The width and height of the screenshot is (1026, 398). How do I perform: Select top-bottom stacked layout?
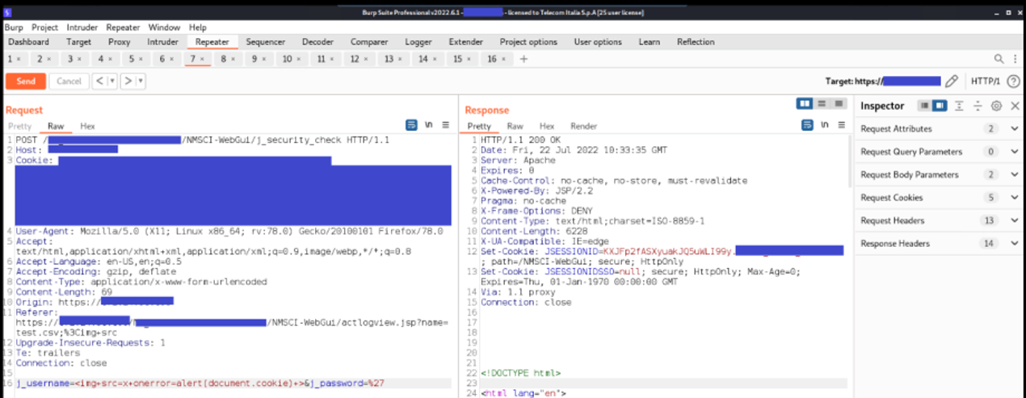click(822, 104)
